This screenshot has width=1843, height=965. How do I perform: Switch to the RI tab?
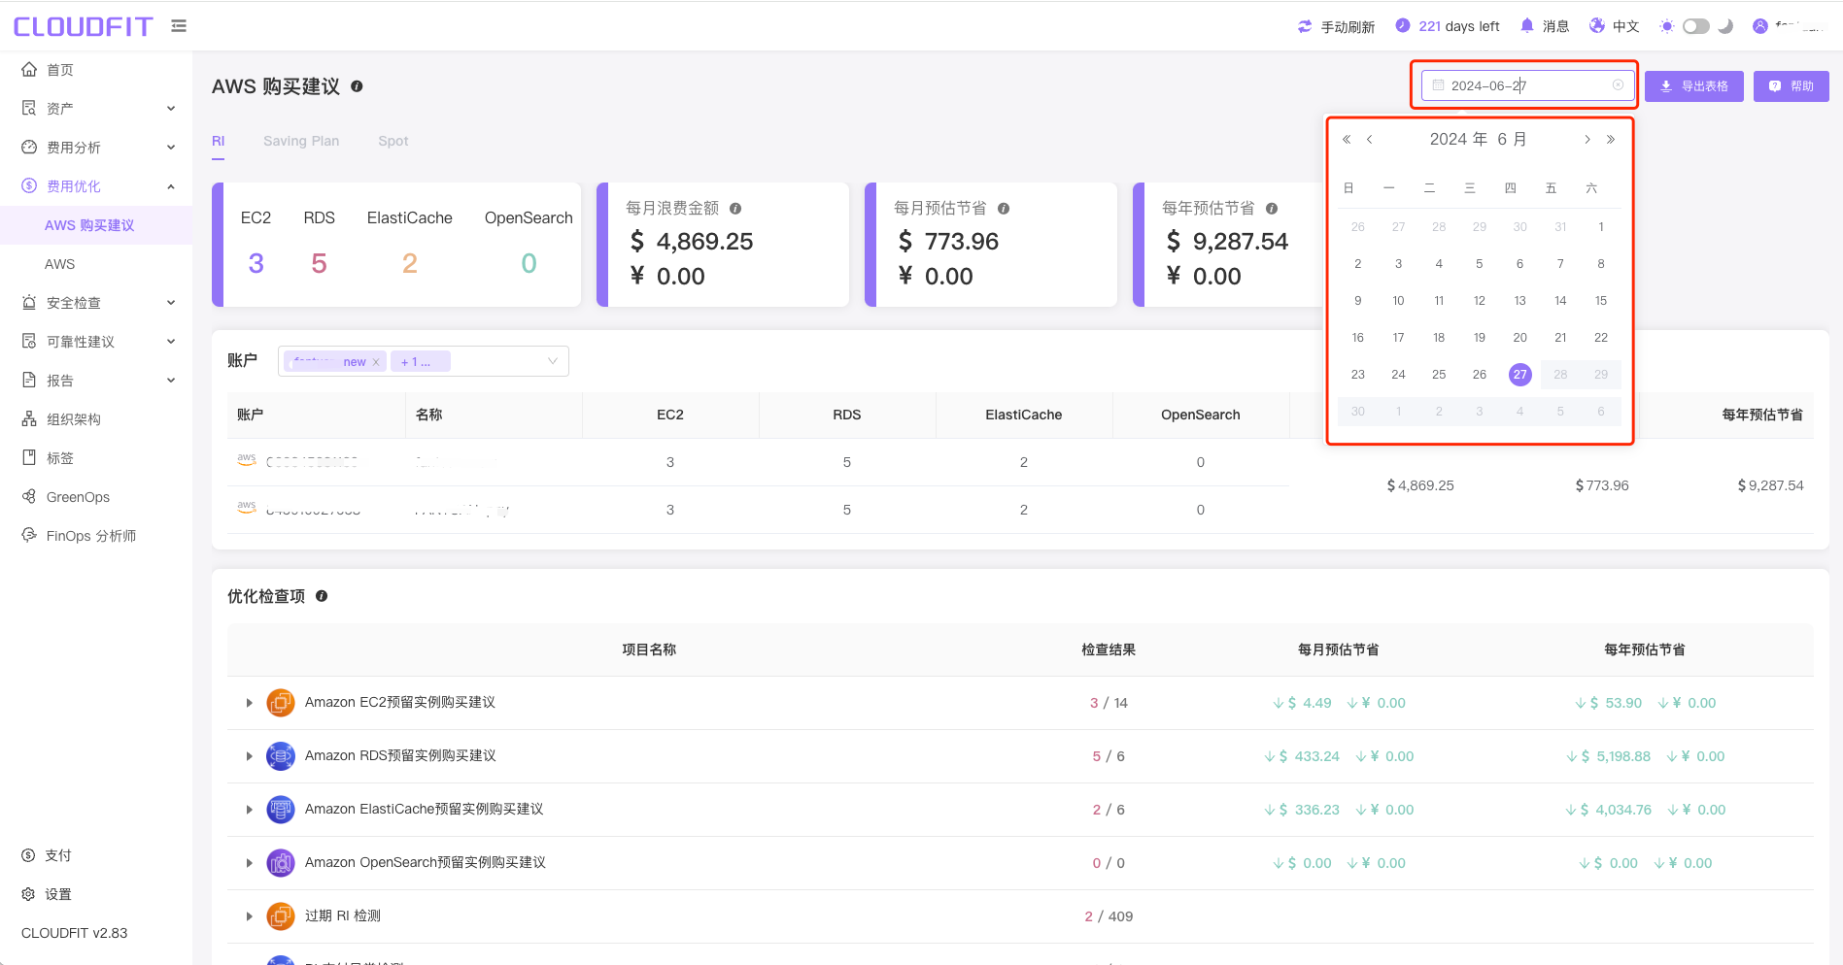coord(218,141)
